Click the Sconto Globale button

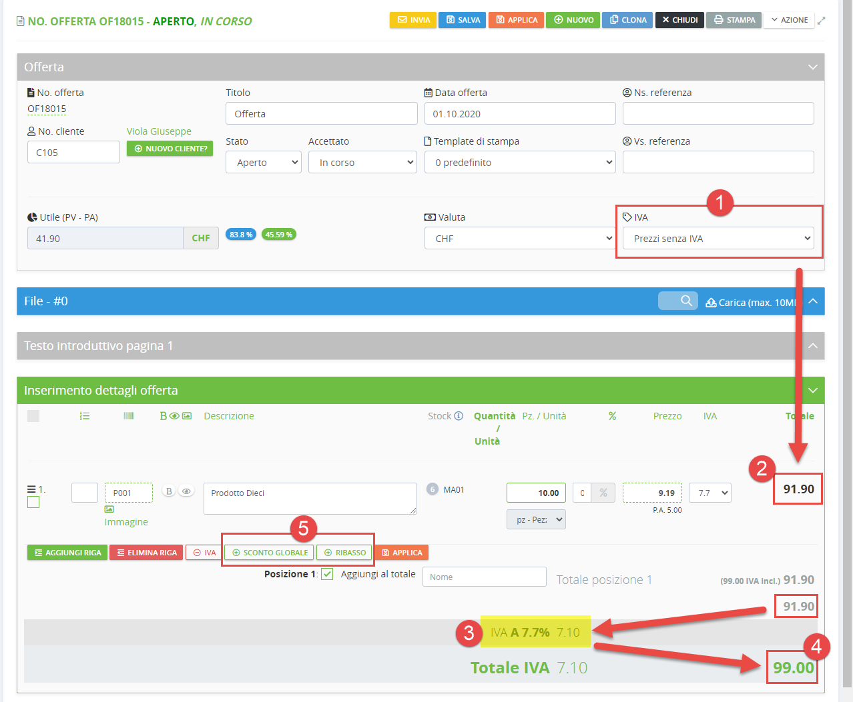[x=269, y=553]
